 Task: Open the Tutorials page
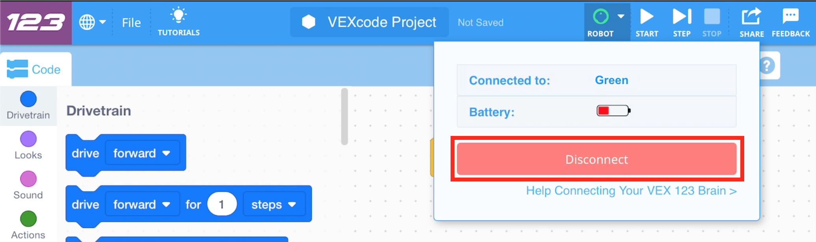[178, 22]
